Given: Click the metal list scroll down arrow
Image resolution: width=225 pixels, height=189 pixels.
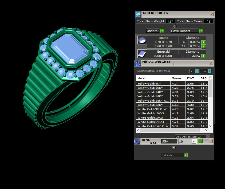Looking at the screenshot, I should (210, 126).
